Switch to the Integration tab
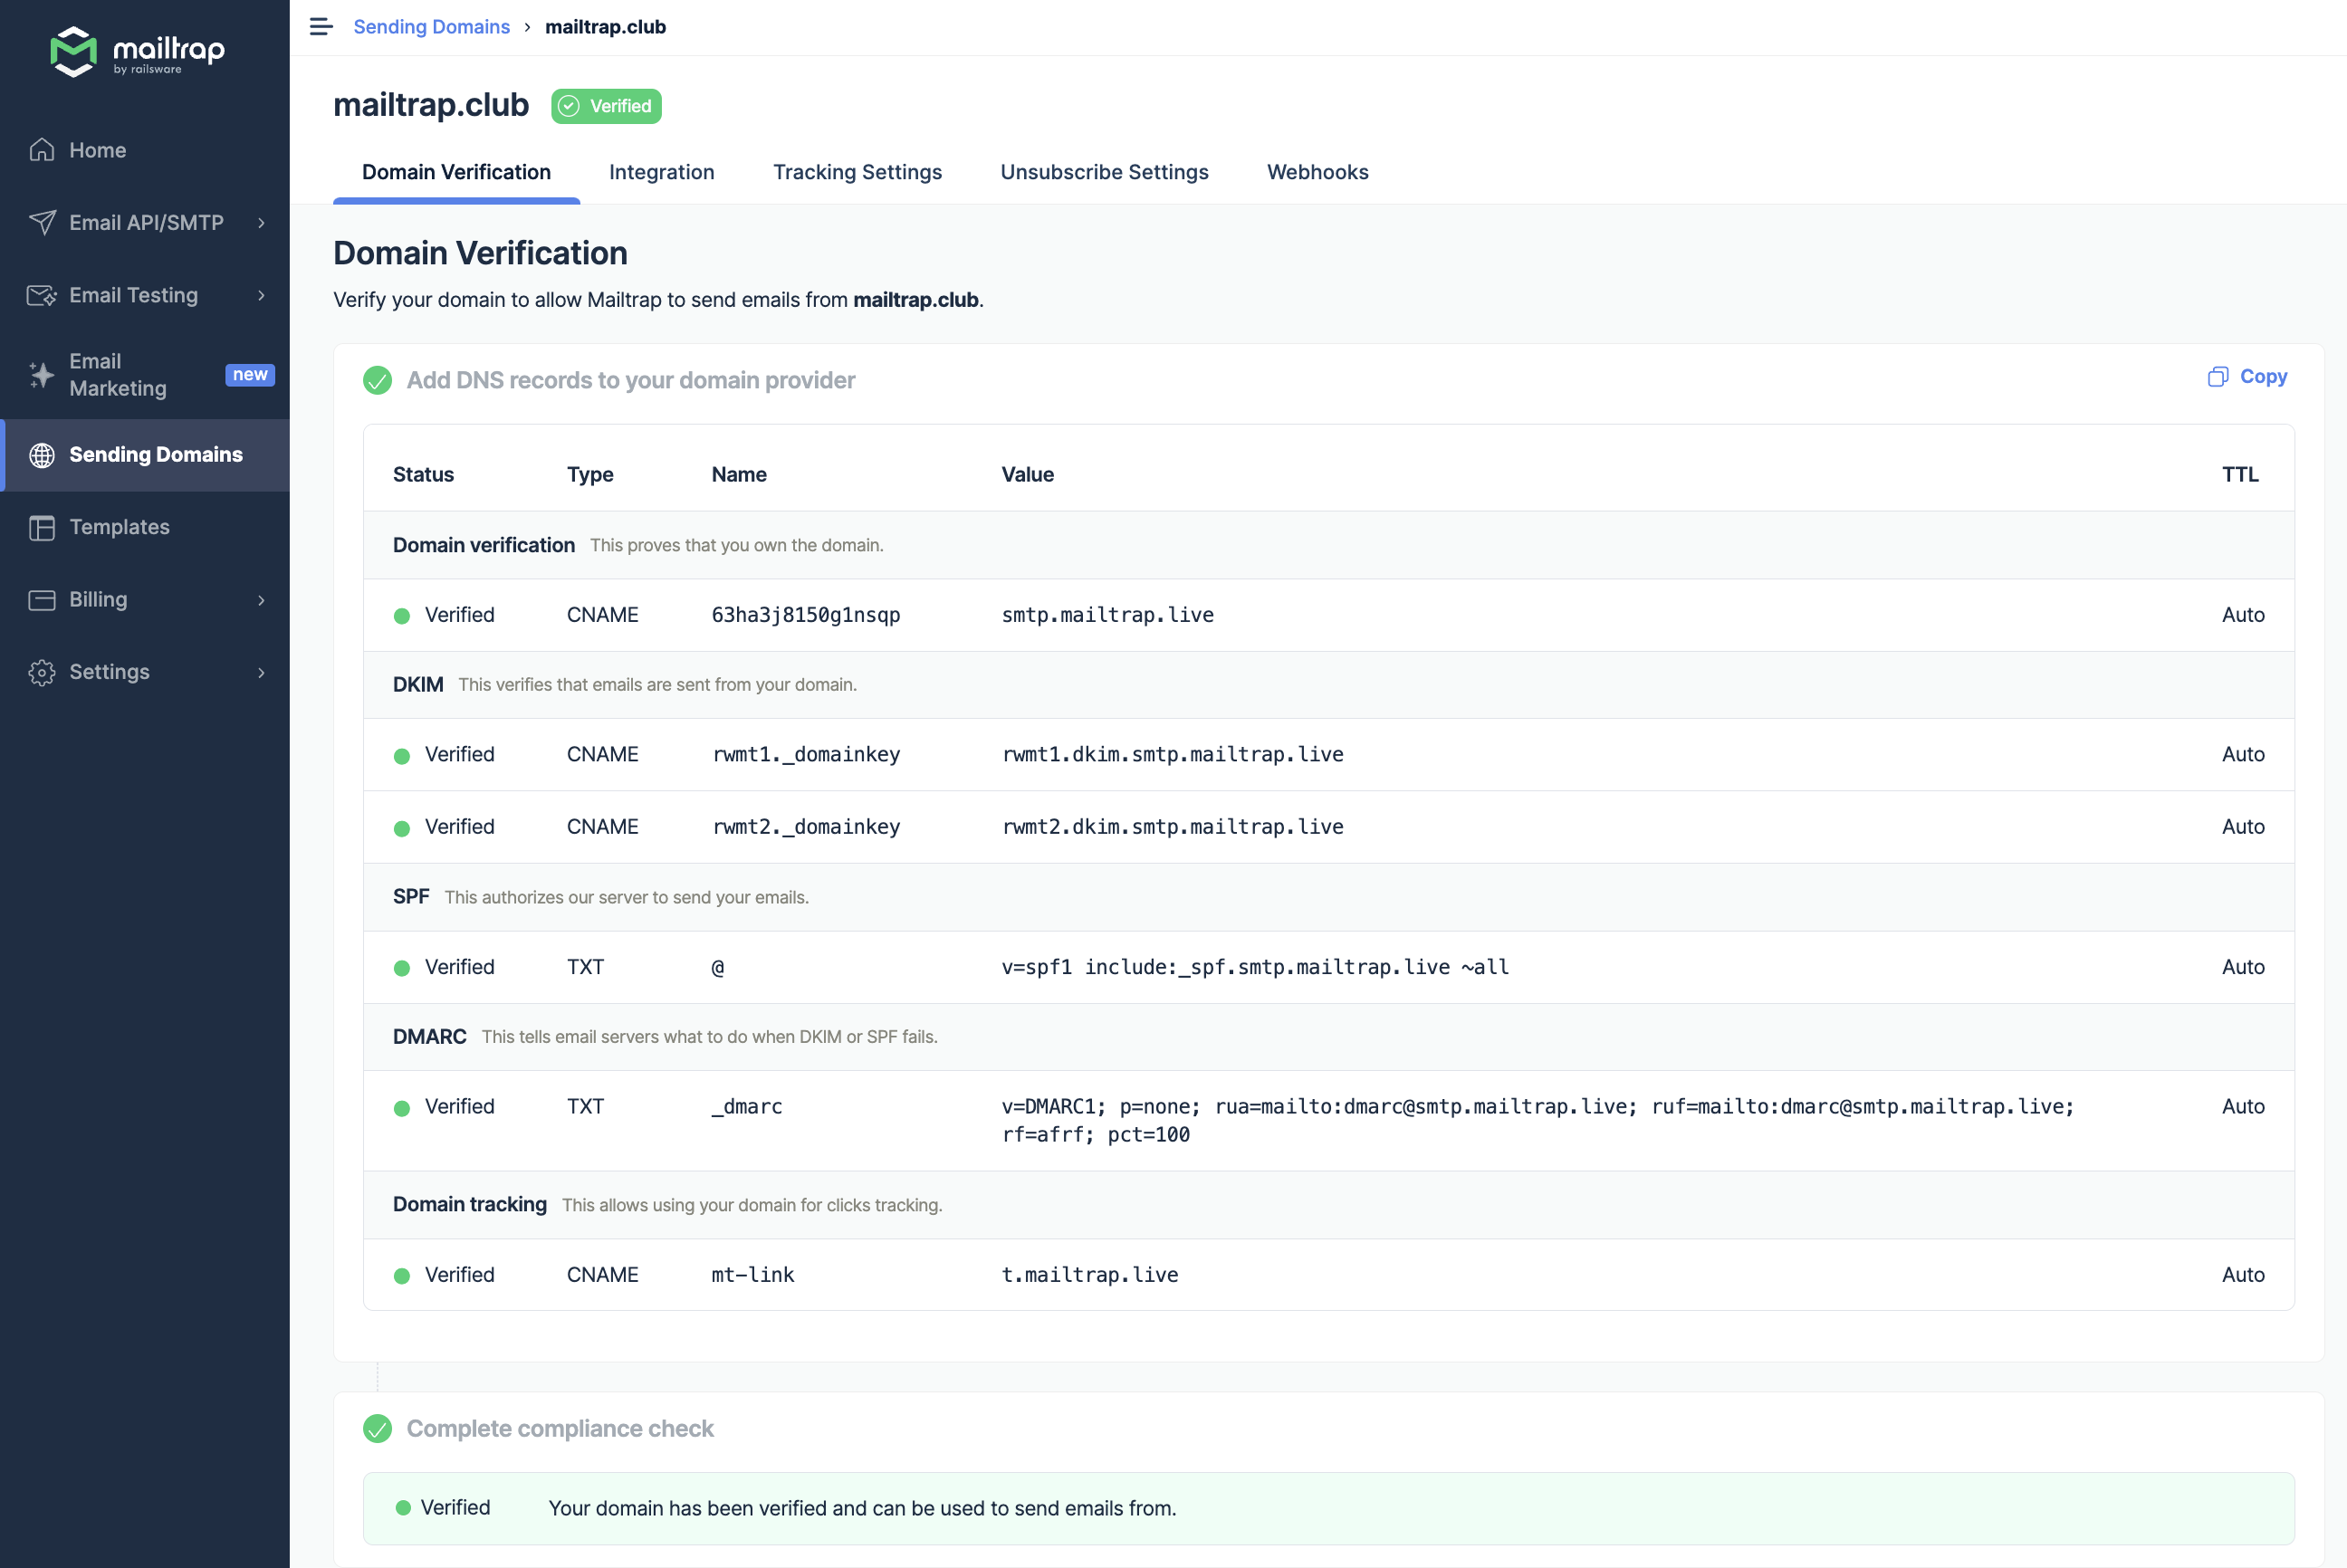This screenshot has width=2347, height=1568. (x=662, y=171)
